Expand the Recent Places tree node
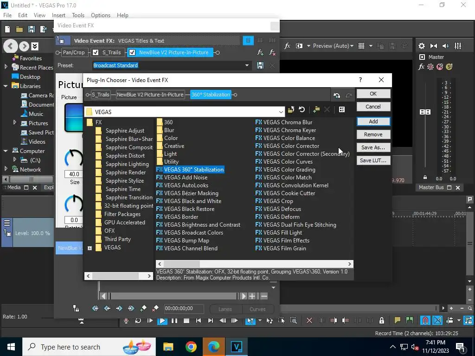The height and width of the screenshot is (356, 475). click(6, 67)
